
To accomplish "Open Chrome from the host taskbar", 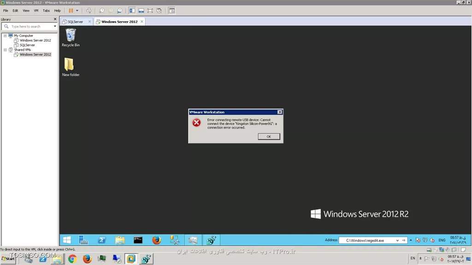I will coord(72,259).
